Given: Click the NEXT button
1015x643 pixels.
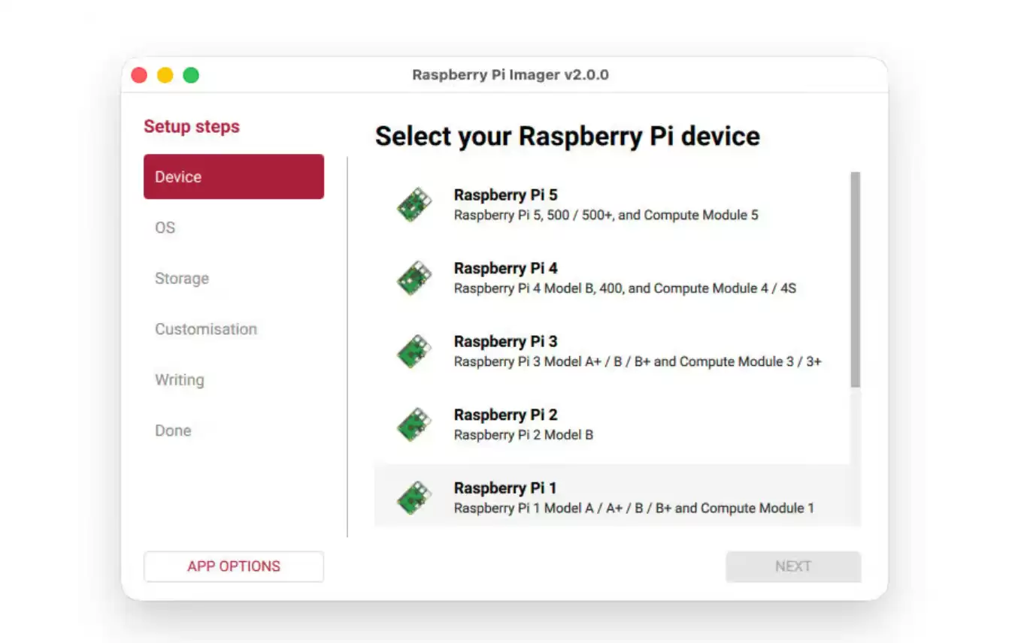Looking at the screenshot, I should point(793,566).
